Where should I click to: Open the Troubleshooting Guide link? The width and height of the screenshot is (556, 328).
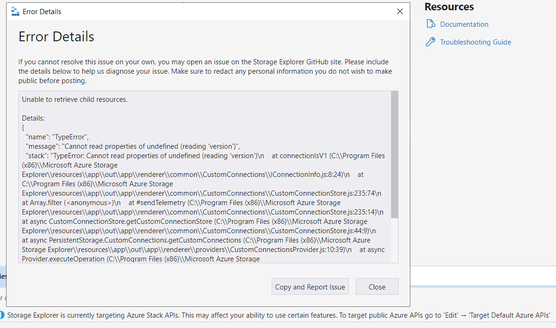(x=475, y=42)
